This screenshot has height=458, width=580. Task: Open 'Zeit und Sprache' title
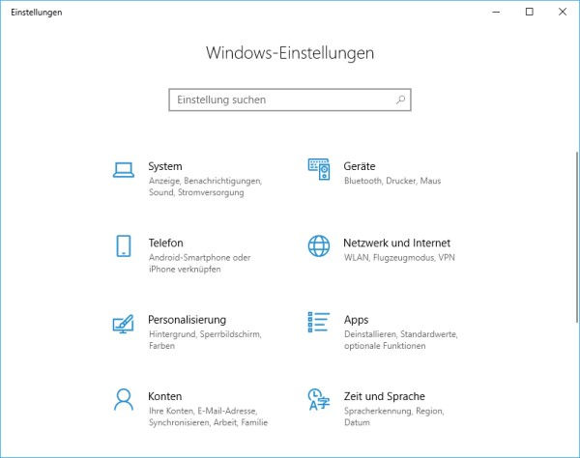pyautogui.click(x=385, y=396)
